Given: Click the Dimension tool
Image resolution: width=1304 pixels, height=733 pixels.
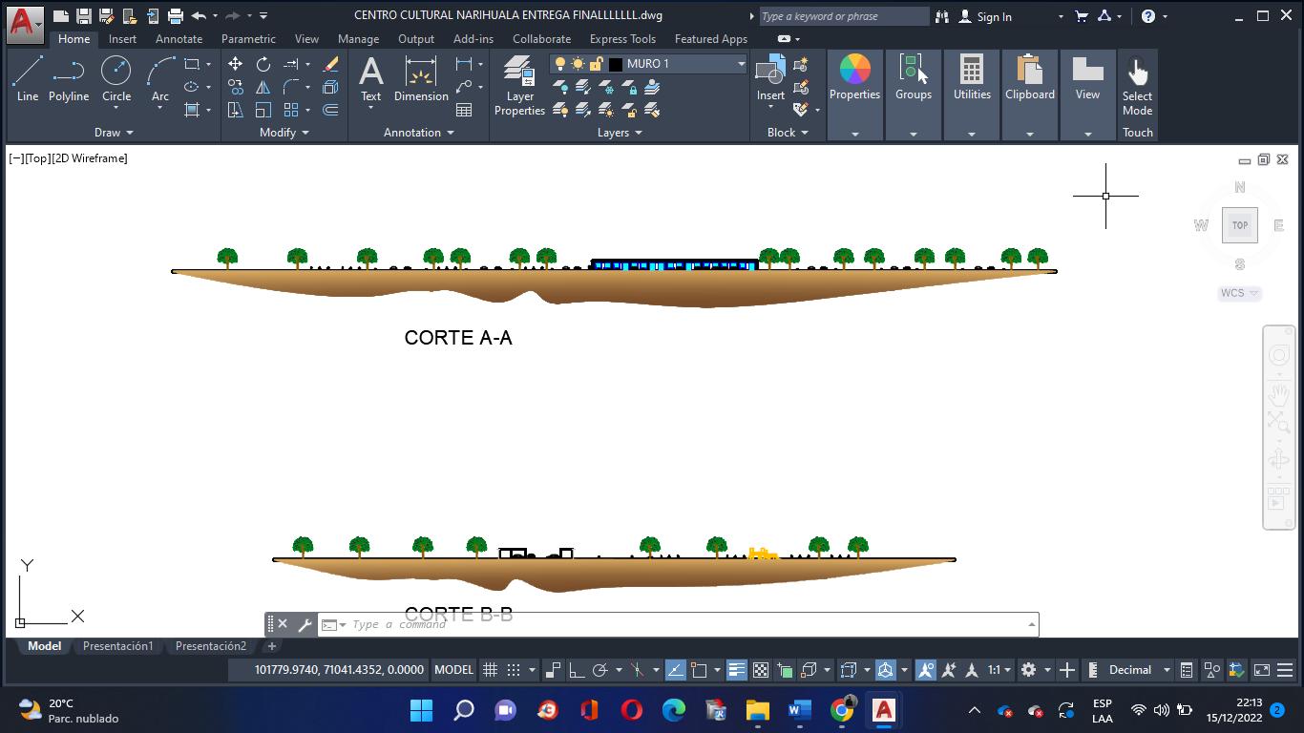Looking at the screenshot, I should click(421, 78).
